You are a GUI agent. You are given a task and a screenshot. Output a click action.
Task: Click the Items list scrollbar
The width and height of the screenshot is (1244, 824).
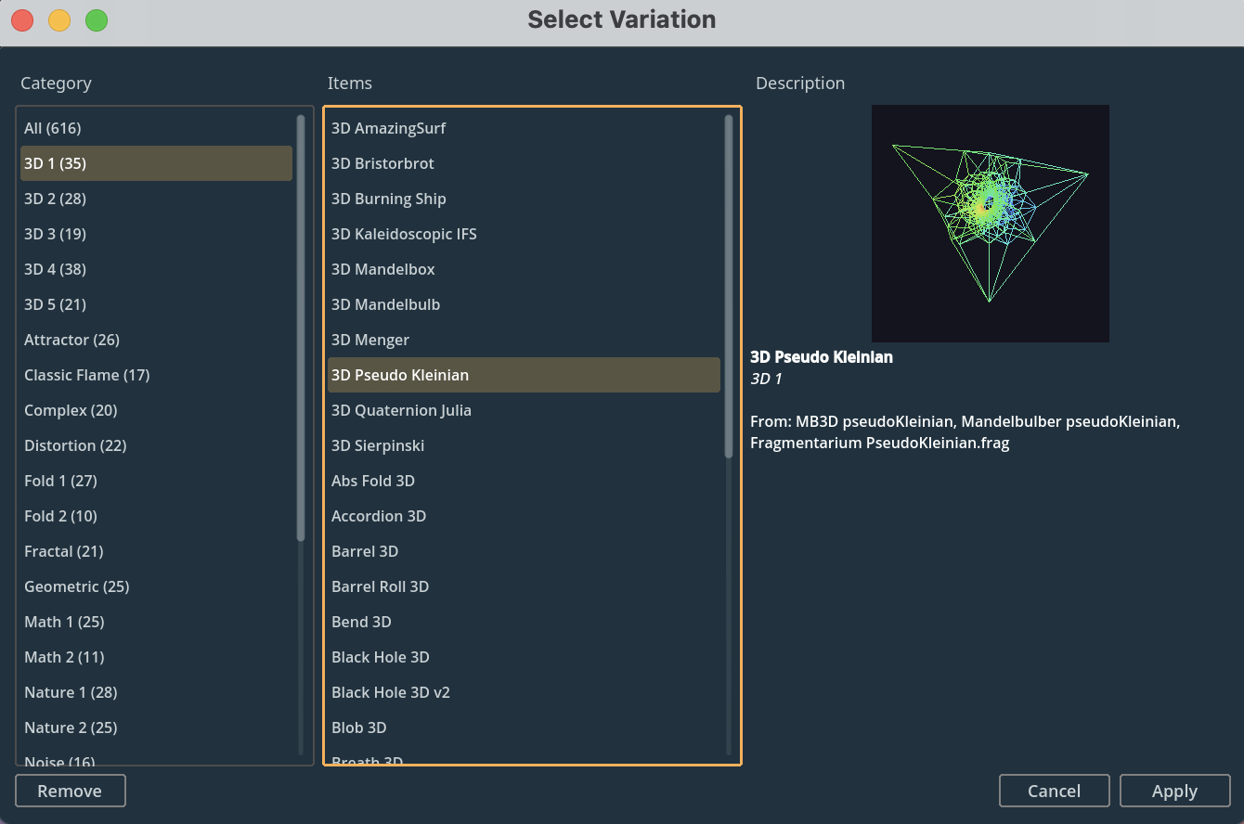click(x=729, y=286)
